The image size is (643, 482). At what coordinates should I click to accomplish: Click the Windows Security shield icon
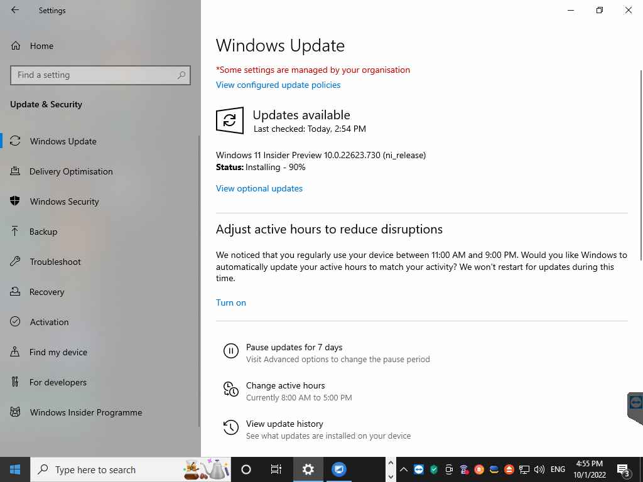[15, 201]
